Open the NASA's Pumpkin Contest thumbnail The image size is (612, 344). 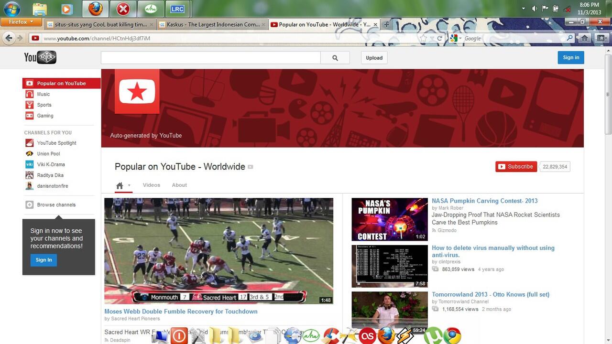[x=390, y=219]
